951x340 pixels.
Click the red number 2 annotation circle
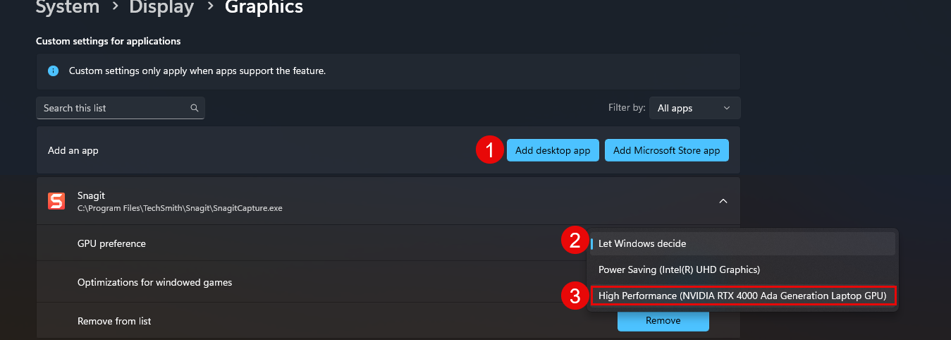[x=575, y=241]
